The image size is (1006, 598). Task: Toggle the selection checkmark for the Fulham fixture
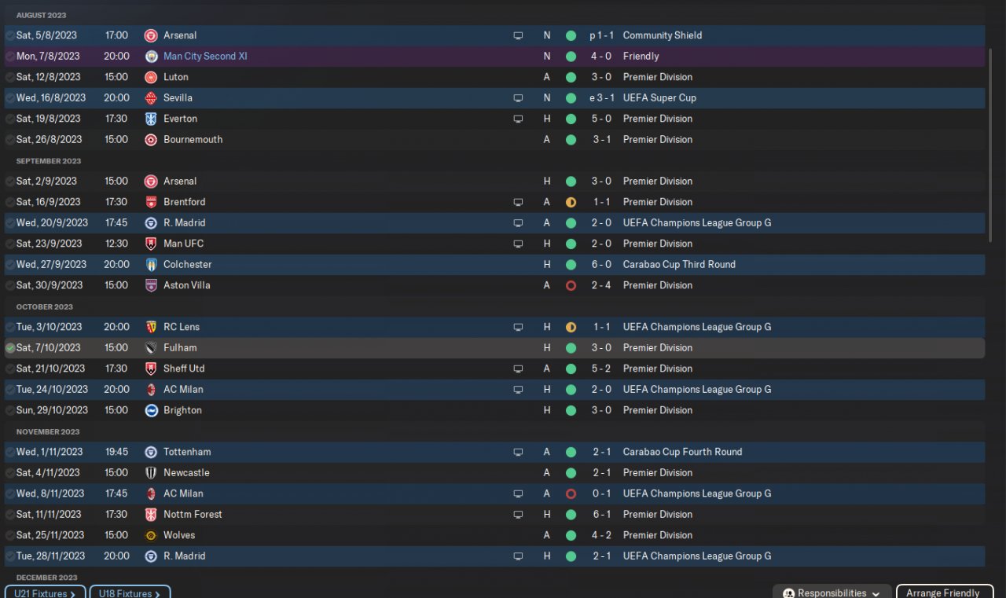[9, 348]
